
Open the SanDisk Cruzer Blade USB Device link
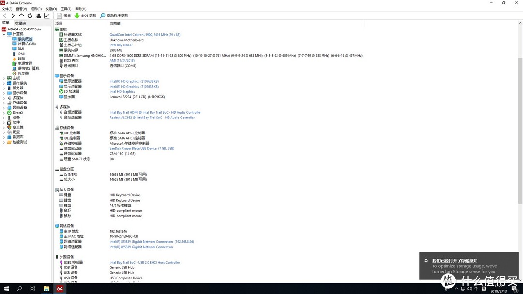(142, 148)
